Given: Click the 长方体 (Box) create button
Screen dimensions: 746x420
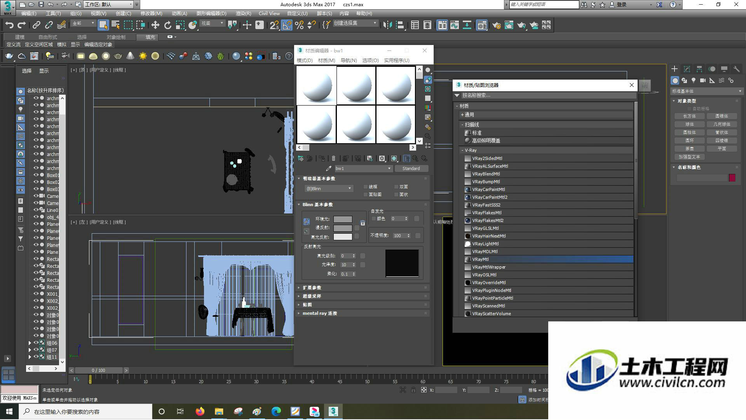Looking at the screenshot, I should [x=689, y=116].
